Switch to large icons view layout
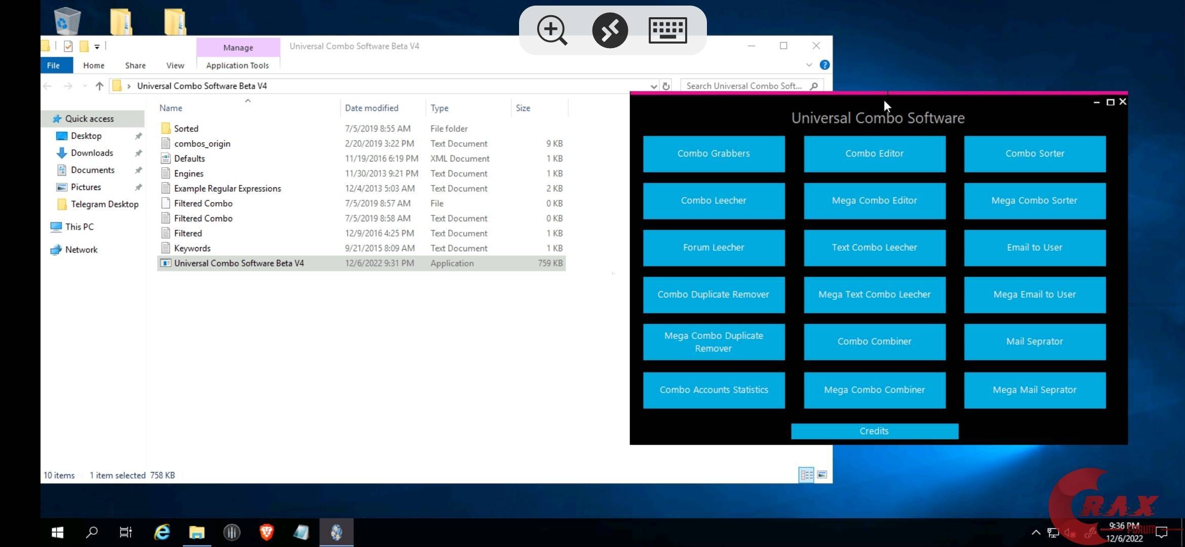This screenshot has width=1185, height=547. click(x=822, y=475)
